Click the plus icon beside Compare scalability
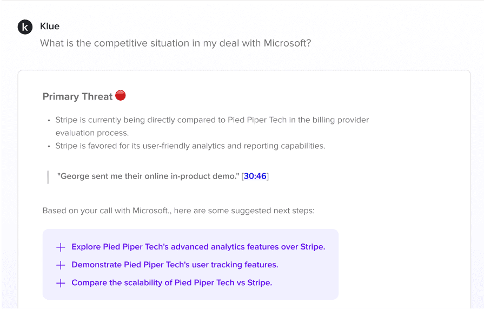484x309 pixels. coord(61,283)
